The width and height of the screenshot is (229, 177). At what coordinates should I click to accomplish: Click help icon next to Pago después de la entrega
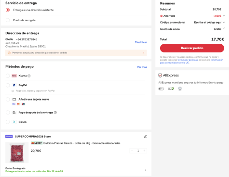[55, 113]
